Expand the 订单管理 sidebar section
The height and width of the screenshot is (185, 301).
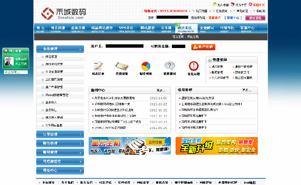pos(80,134)
